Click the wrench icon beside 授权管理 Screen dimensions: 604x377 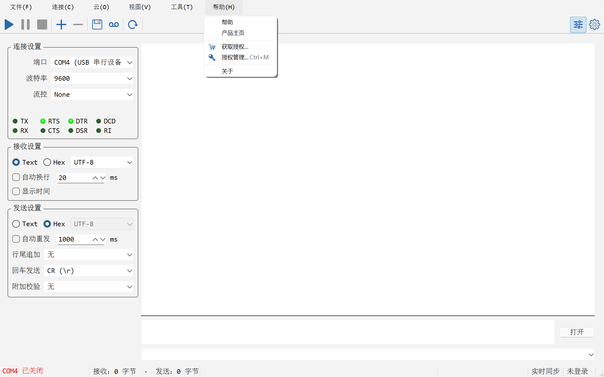tap(212, 57)
